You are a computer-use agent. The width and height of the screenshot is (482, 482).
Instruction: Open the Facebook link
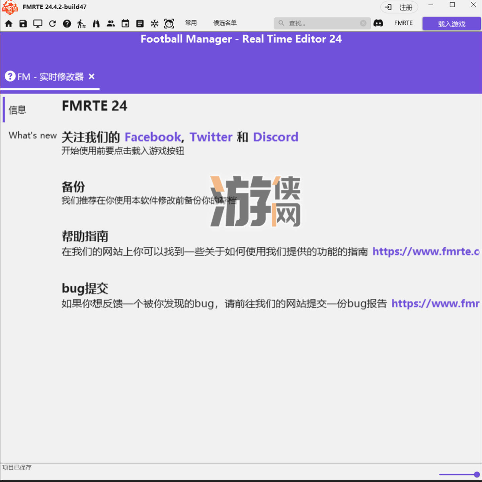[x=153, y=137]
